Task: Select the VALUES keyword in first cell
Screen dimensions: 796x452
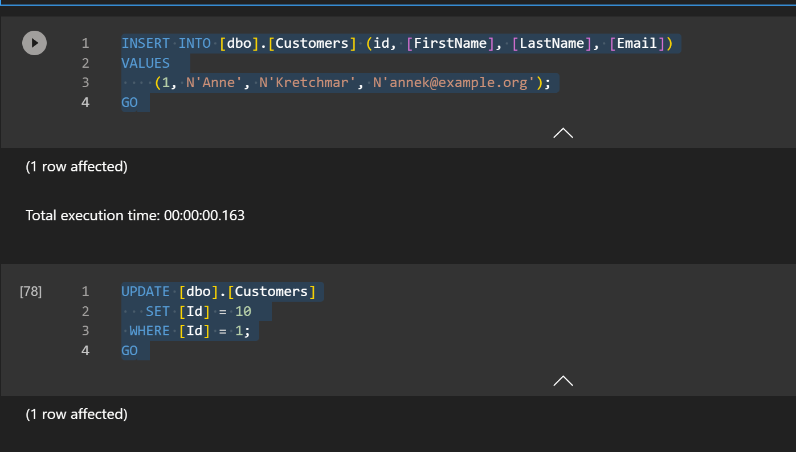Action: point(146,63)
